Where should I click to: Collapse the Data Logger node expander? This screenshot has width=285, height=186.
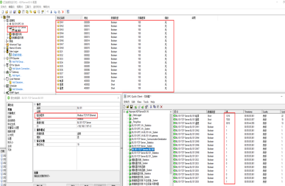[5, 51]
